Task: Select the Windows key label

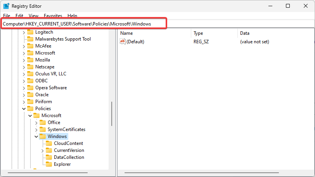Action: pos(57,136)
